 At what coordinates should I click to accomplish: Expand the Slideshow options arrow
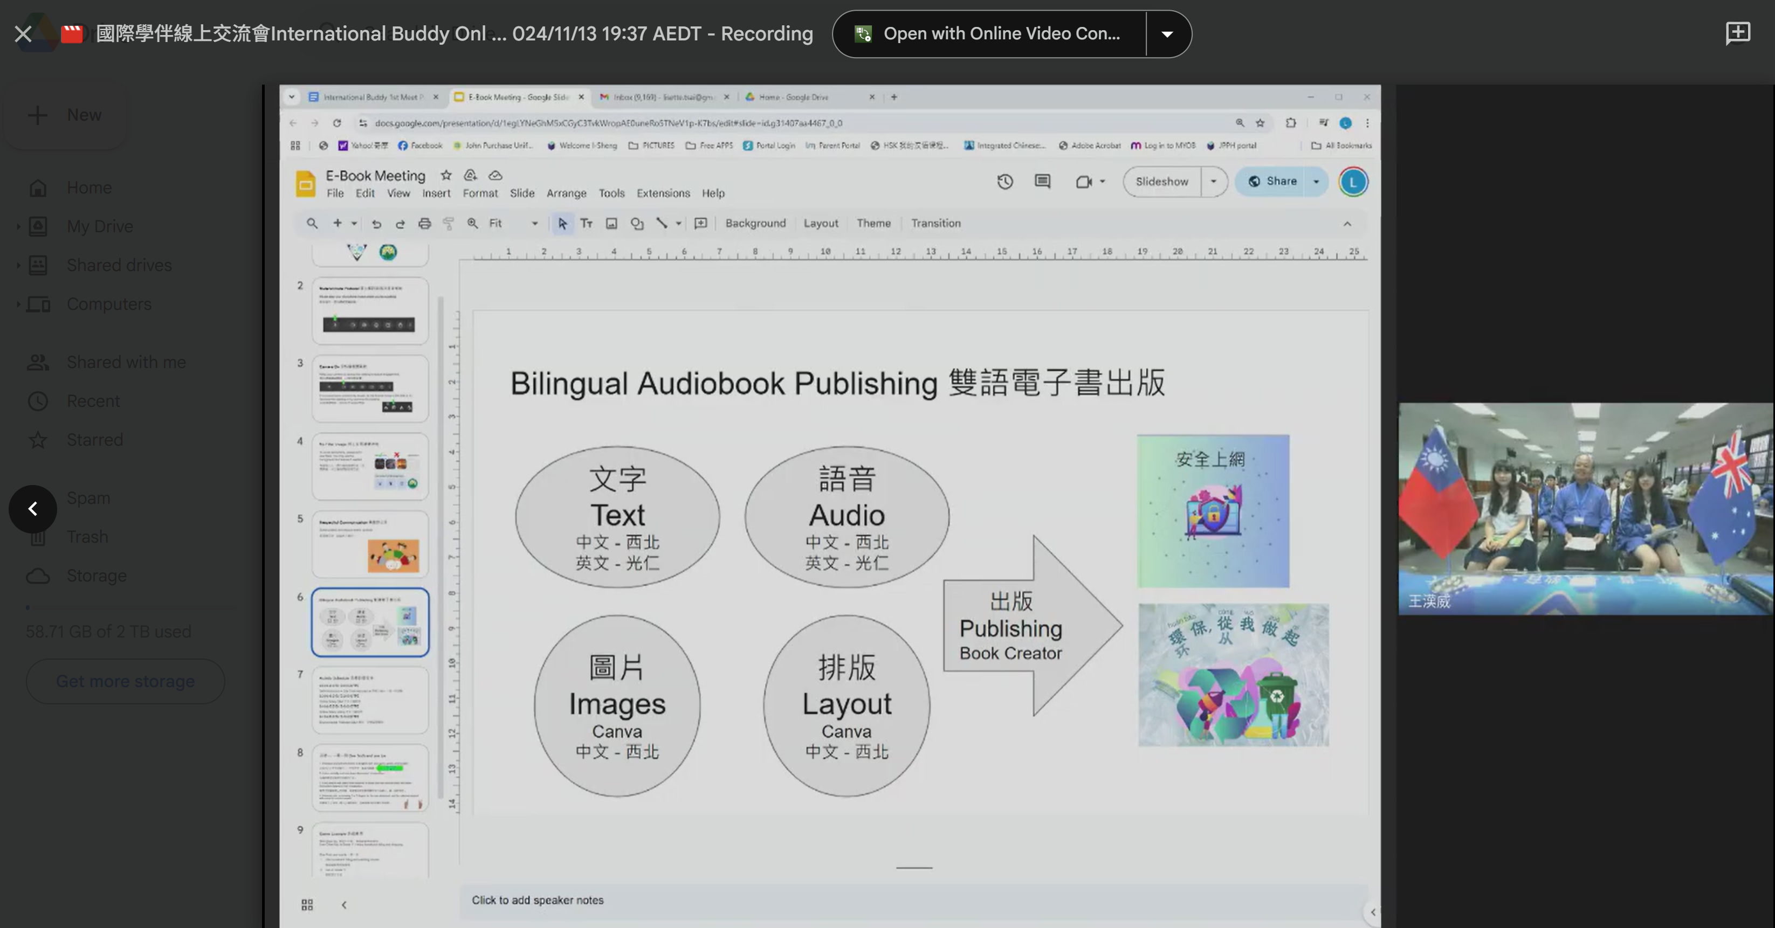[1214, 182]
